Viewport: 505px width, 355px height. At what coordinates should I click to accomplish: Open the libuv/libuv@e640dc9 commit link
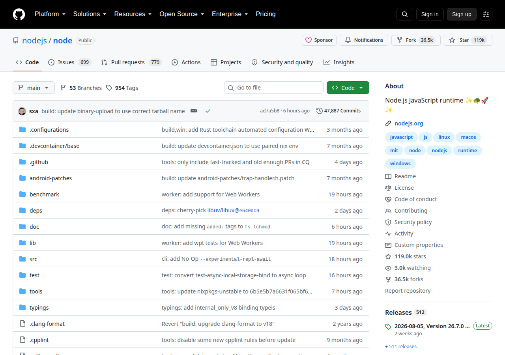pyautogui.click(x=233, y=211)
